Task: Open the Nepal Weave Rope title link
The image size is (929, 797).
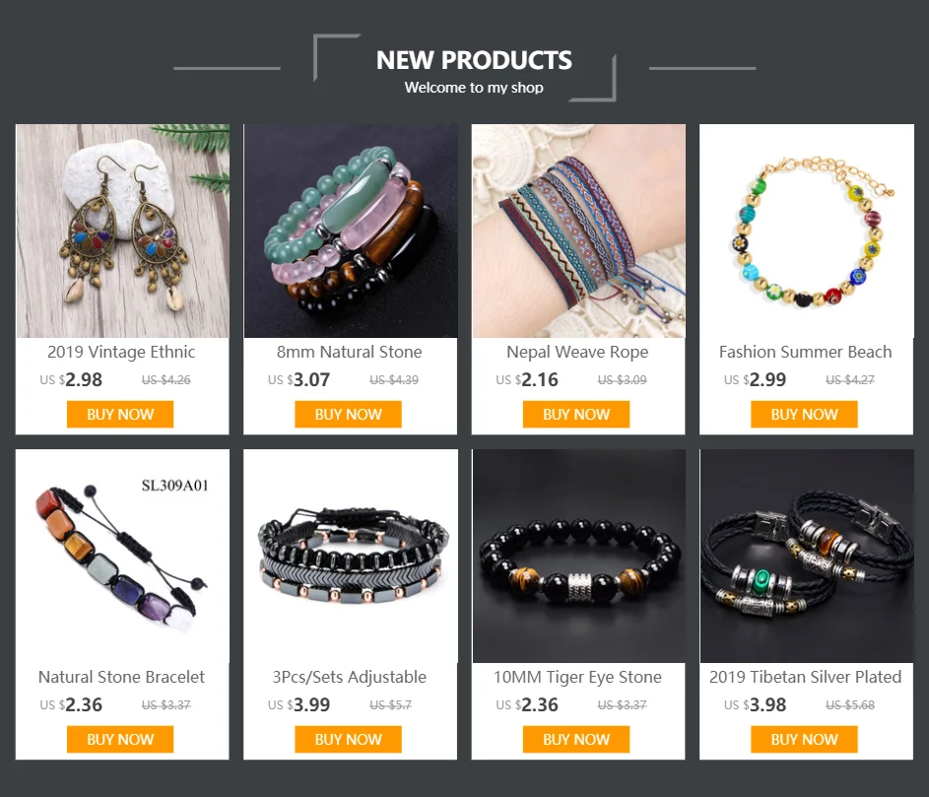Action: pyautogui.click(x=577, y=352)
